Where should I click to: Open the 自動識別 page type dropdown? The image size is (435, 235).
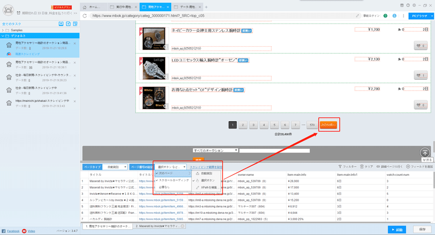click(x=115, y=167)
